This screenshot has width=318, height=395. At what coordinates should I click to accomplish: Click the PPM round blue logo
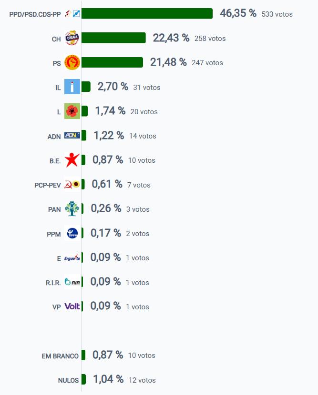(x=72, y=233)
